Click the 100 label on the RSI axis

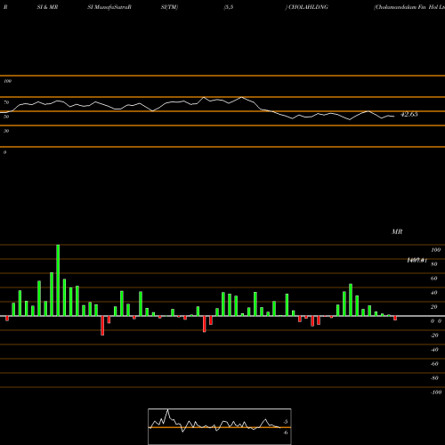(7, 81)
